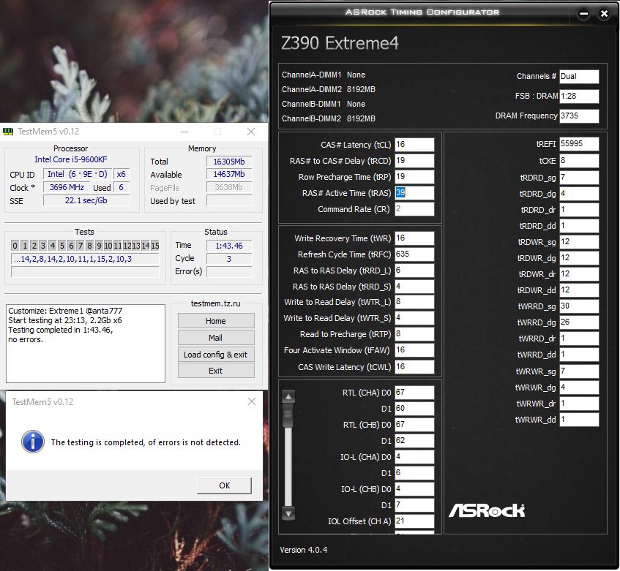620x571 pixels.
Task: Click the Intel Core i5-9600KF processor name
Action: pyautogui.click(x=71, y=159)
